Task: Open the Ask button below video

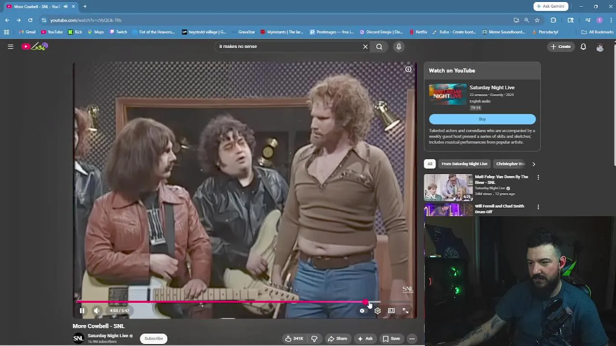Action: [x=365, y=339]
